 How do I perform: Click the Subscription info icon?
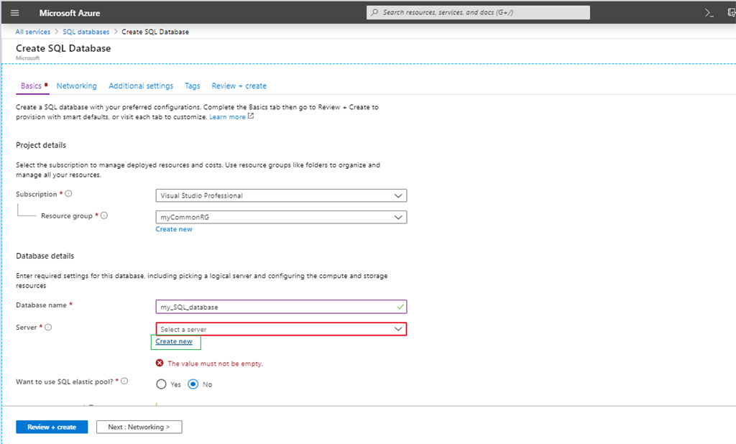click(x=69, y=194)
